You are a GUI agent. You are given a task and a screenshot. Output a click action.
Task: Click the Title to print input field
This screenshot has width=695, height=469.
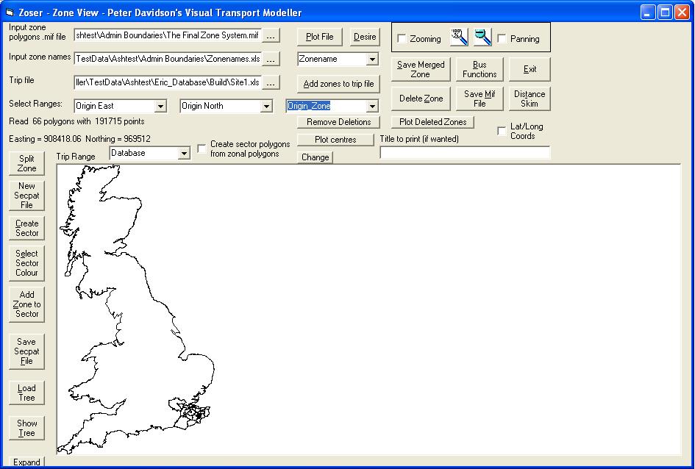pos(465,153)
